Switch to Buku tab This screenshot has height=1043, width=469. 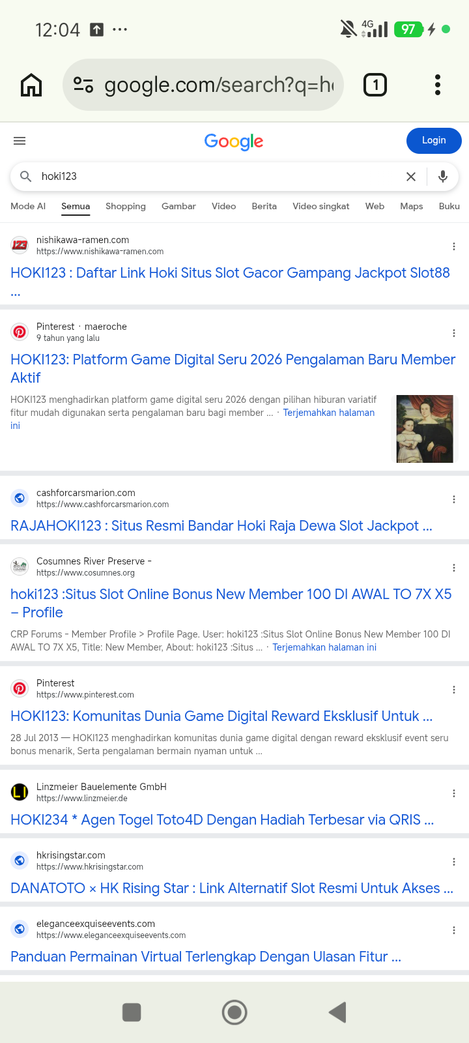coord(449,206)
